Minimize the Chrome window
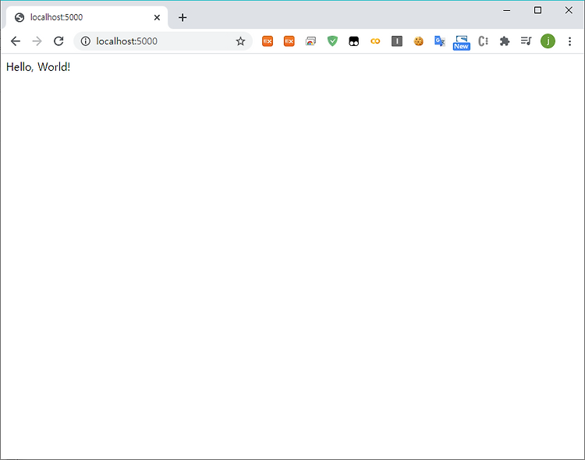Screen dimensions: 585x460 (x=507, y=10)
